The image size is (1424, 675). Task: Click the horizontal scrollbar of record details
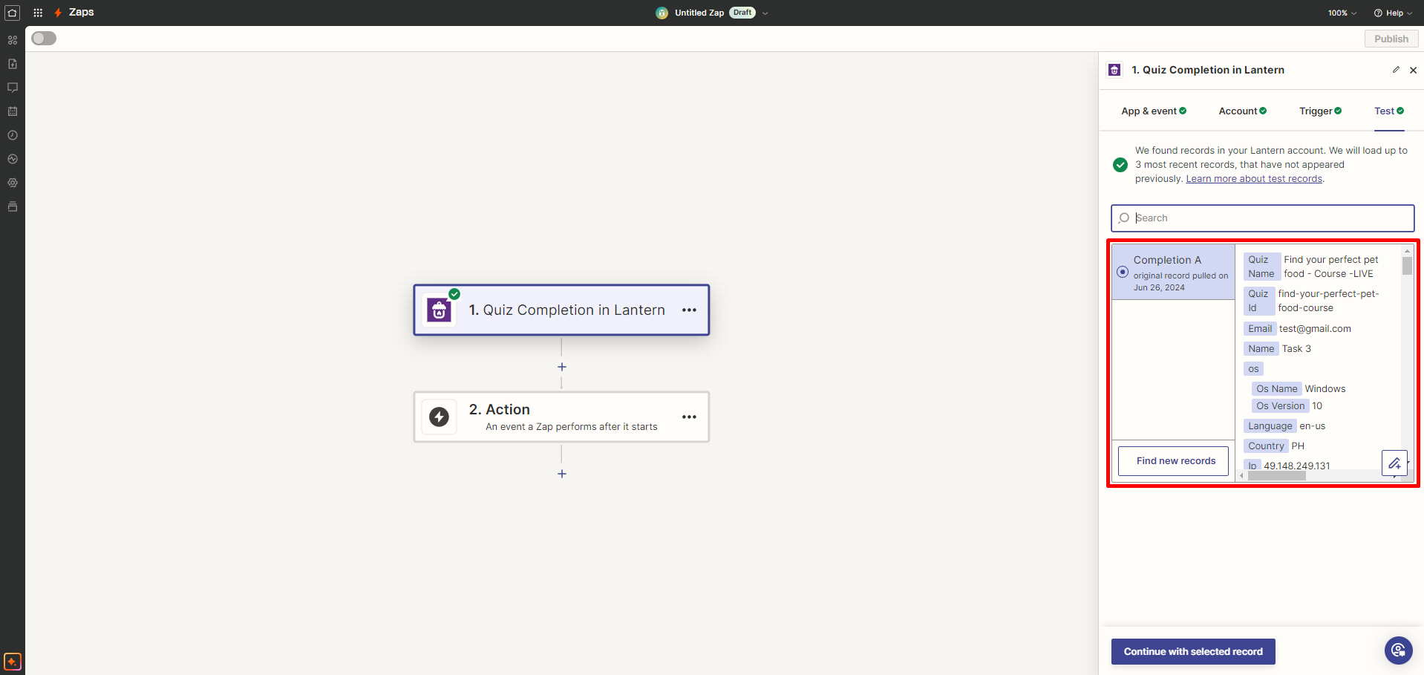pos(1276,476)
